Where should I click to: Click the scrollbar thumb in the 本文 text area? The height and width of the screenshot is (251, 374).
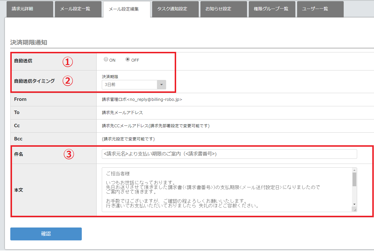point(354,179)
